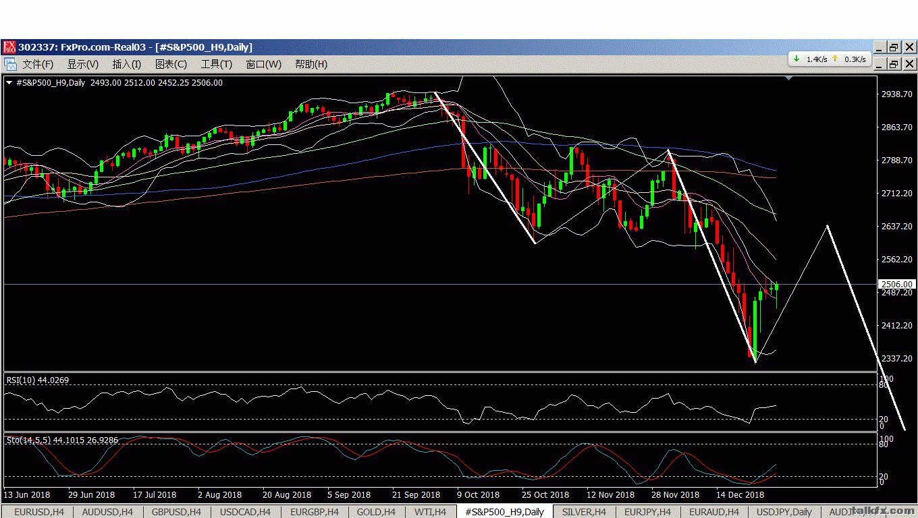Switch to the EURAUD,H4 chart tab
Screen dimensions: 918x518
click(714, 512)
